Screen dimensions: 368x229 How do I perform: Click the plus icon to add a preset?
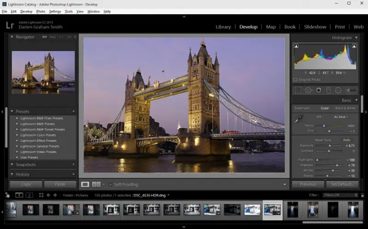click(73, 112)
